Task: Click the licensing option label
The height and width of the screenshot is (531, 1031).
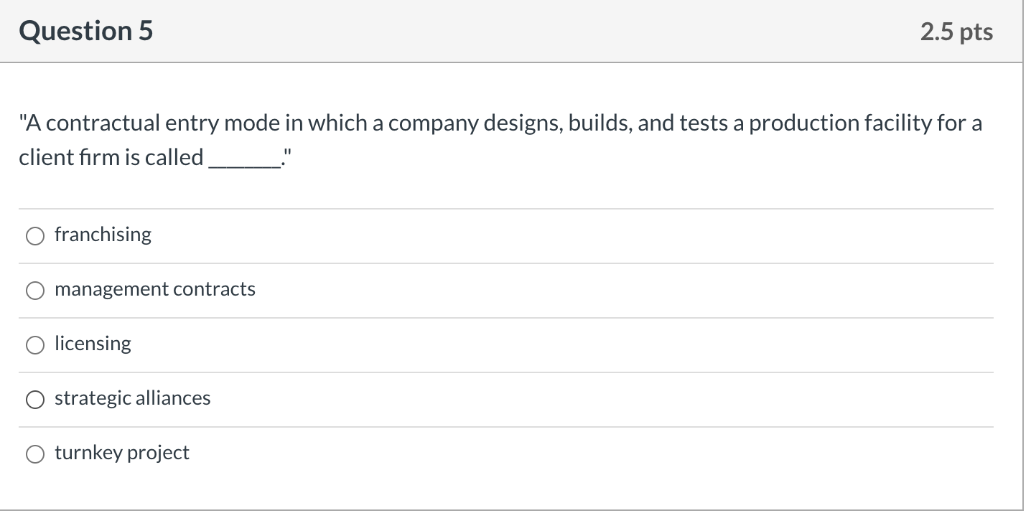Action: pyautogui.click(x=93, y=344)
